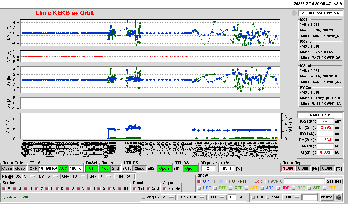Enable the Cur-Ref show option
This screenshot has width=348, height=204.
click(x=228, y=181)
